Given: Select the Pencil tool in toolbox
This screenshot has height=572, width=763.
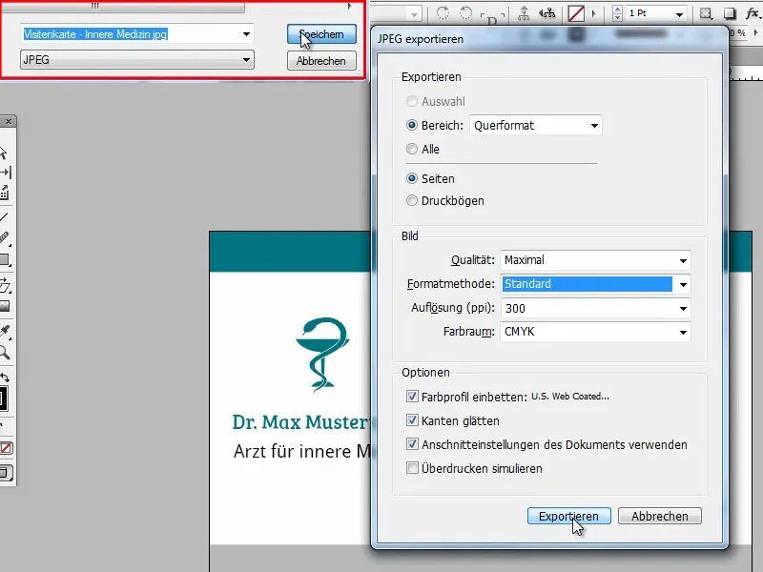Looking at the screenshot, I should coord(5,237).
